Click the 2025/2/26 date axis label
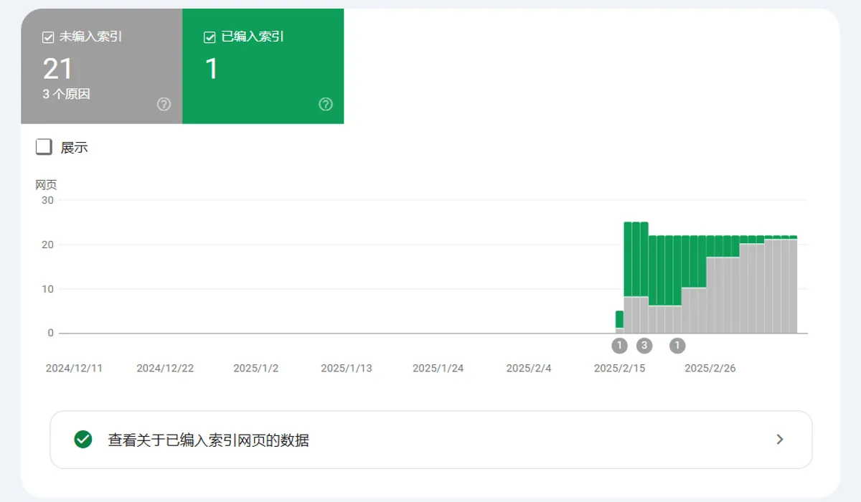The width and height of the screenshot is (861, 502). pyautogui.click(x=710, y=368)
